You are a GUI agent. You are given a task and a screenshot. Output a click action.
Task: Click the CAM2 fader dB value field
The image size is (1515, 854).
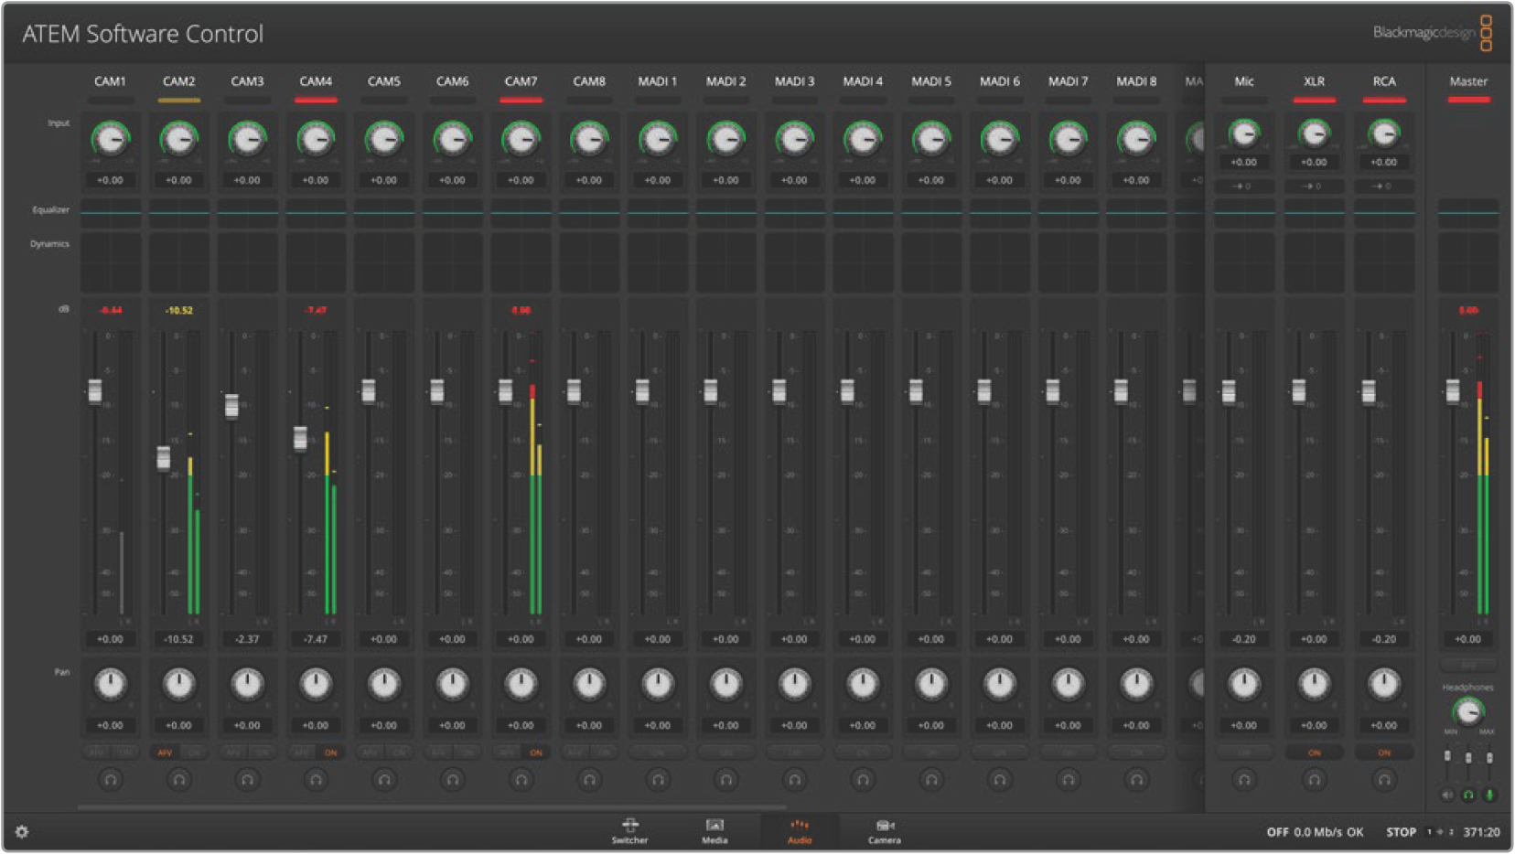click(178, 639)
